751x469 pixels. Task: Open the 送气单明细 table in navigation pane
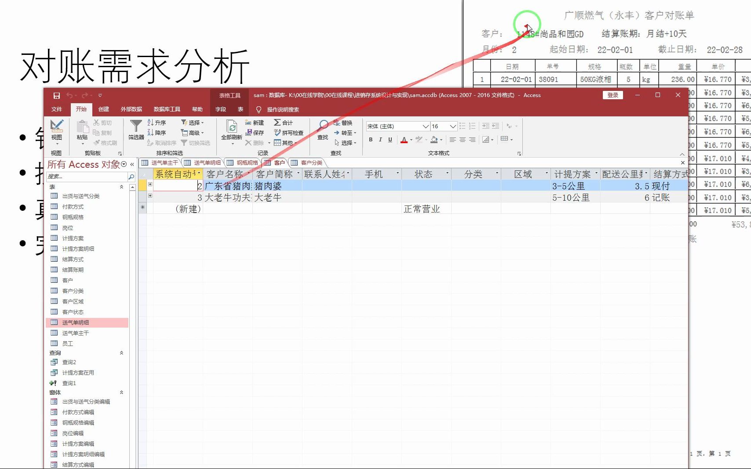point(87,322)
